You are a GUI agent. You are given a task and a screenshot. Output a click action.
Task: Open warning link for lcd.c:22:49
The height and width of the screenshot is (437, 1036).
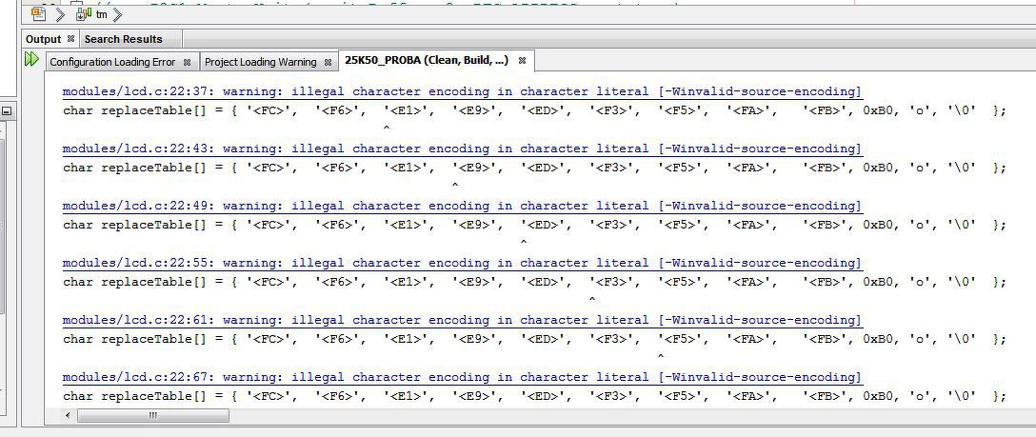click(x=462, y=206)
